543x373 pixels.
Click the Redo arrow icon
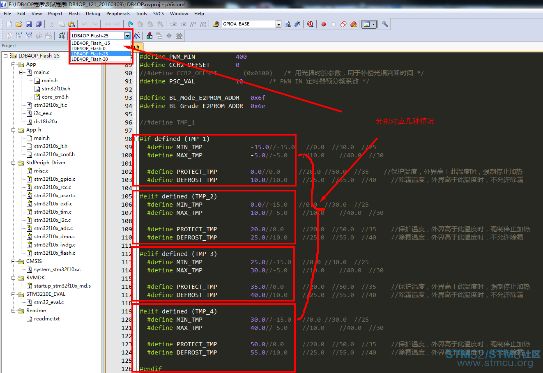(94, 24)
